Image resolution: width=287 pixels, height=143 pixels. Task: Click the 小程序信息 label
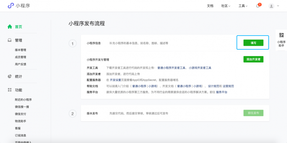pos(94,43)
